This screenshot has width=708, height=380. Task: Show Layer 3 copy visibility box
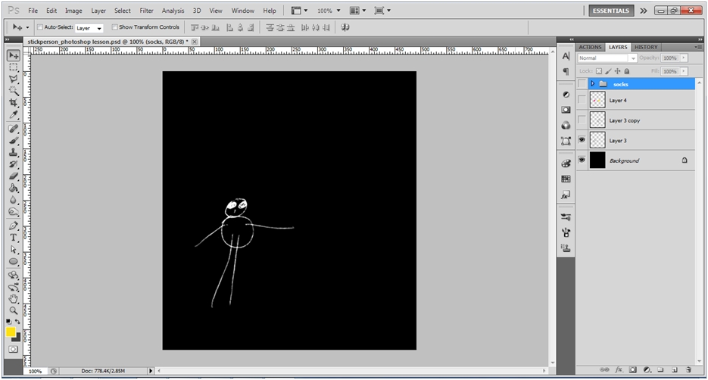pos(582,120)
